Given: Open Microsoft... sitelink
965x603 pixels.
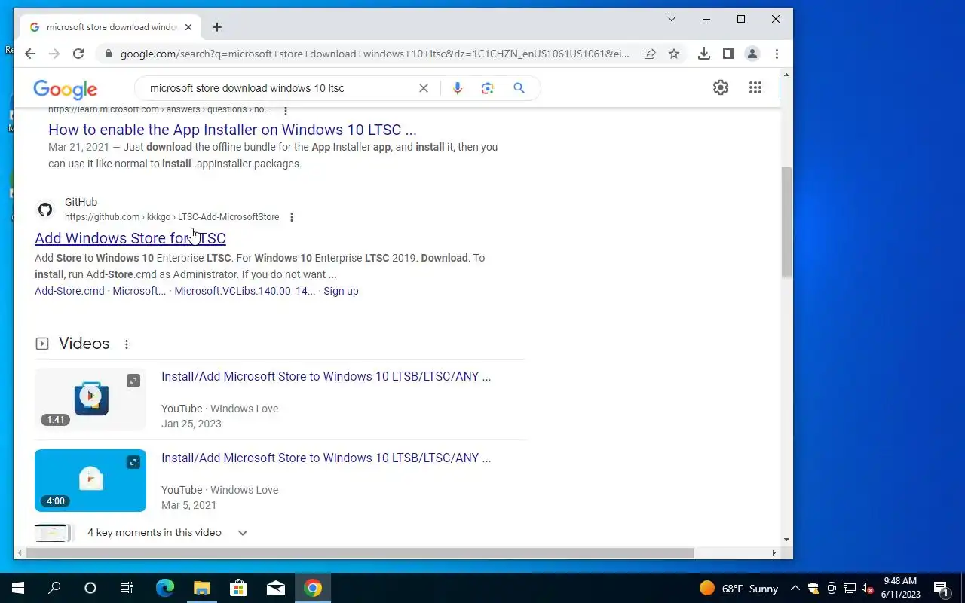Looking at the screenshot, I should [139, 291].
